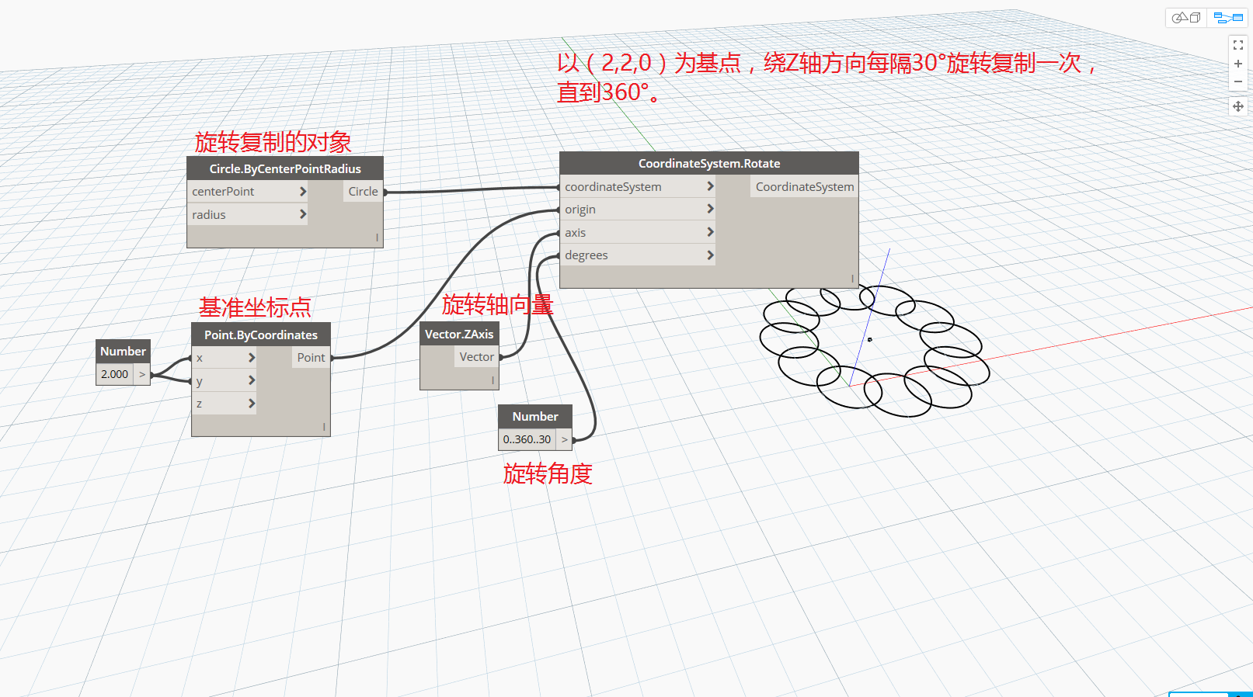Select the 旋转复制的对象 note

tap(273, 142)
